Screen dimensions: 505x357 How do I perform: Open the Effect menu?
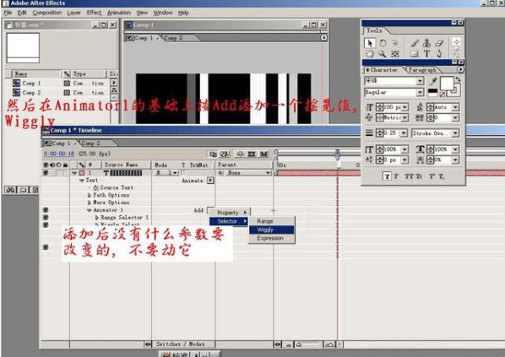tap(94, 13)
